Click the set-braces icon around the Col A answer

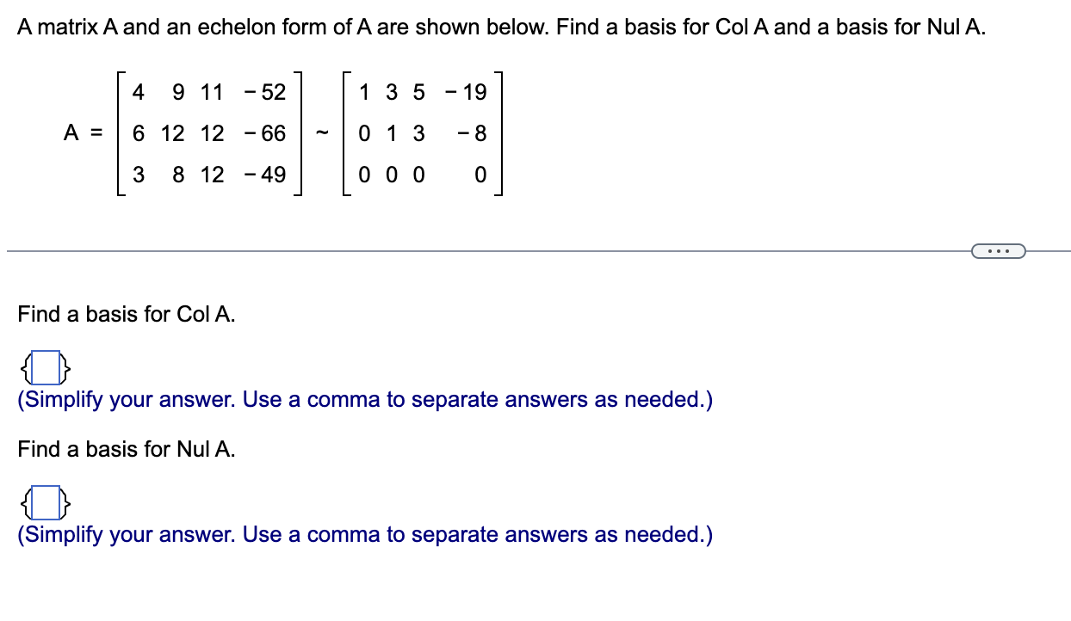(45, 368)
